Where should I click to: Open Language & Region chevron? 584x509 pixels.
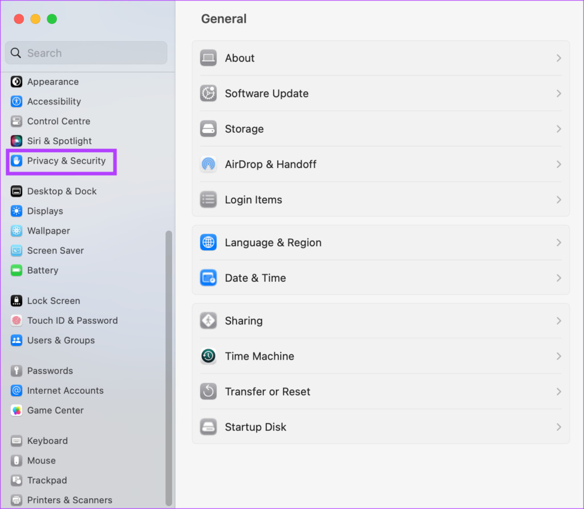click(559, 242)
